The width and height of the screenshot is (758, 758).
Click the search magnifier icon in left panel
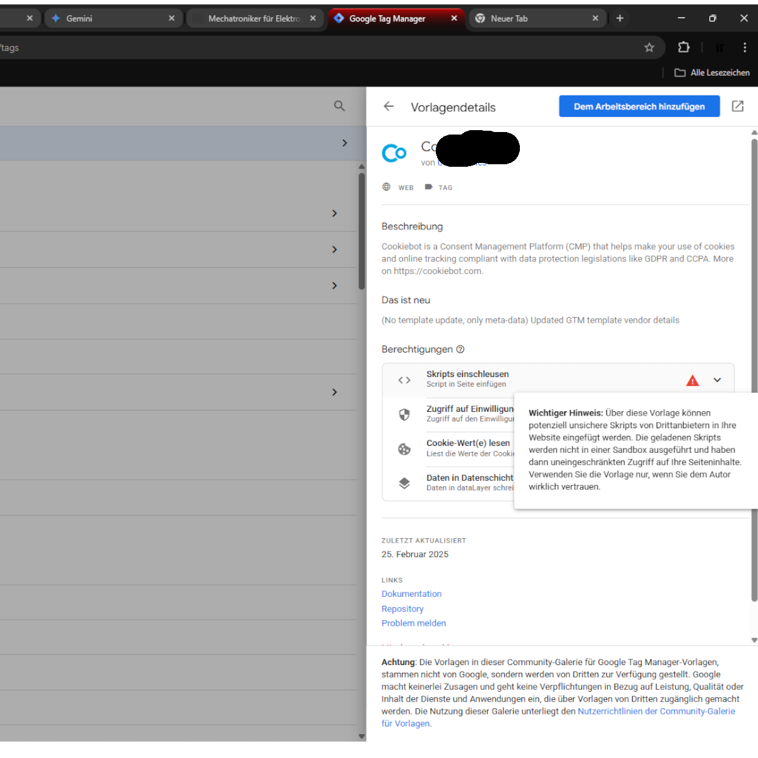(x=339, y=106)
